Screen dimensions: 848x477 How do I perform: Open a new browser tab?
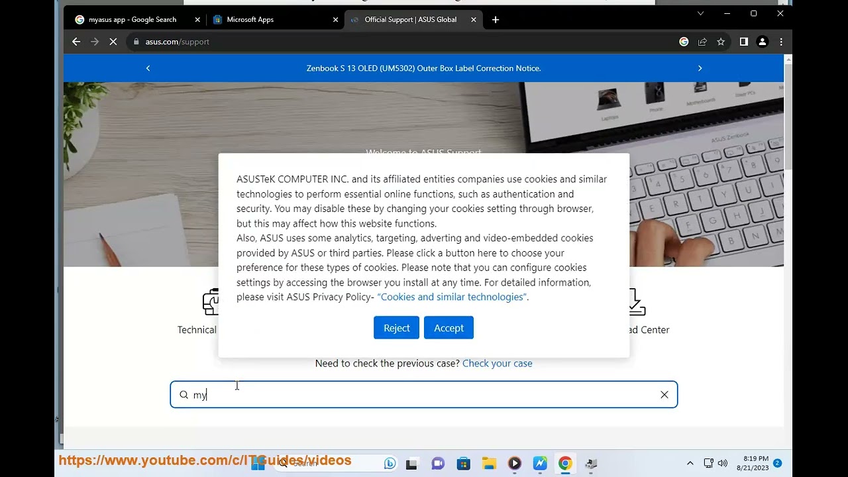496,20
